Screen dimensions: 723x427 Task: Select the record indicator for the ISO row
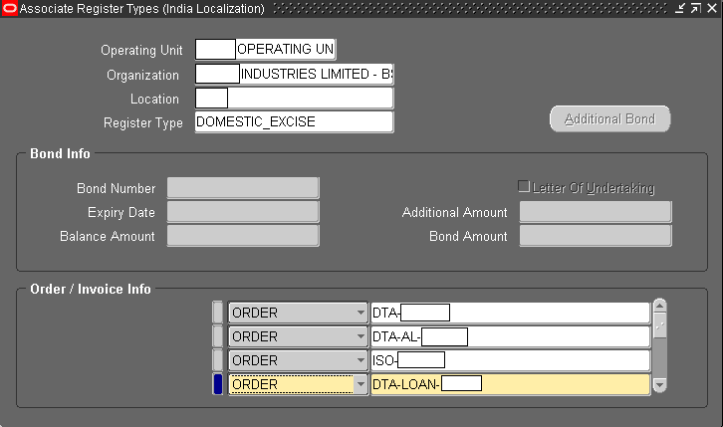click(x=218, y=360)
